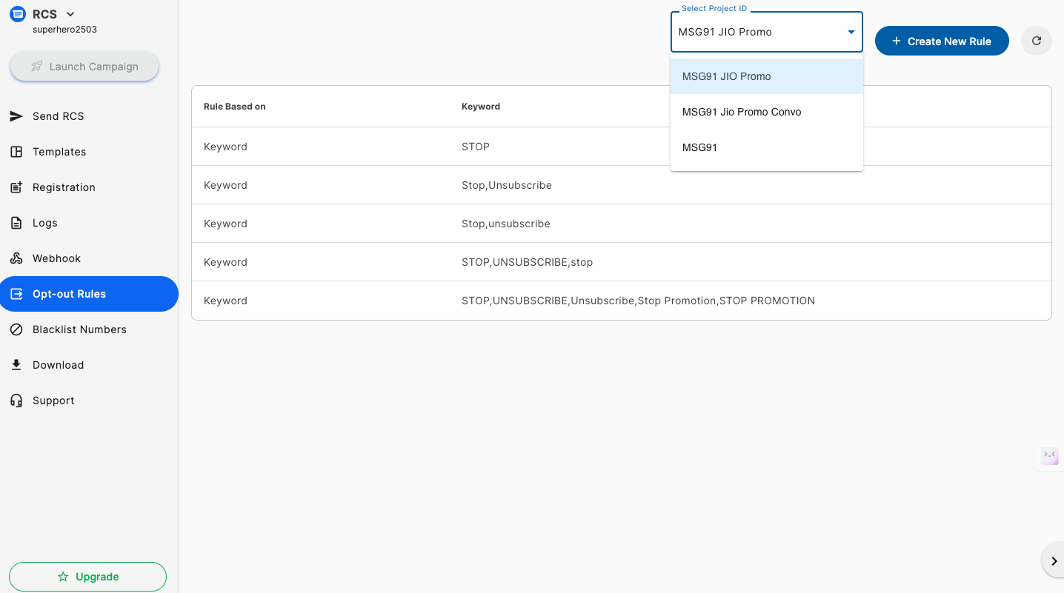This screenshot has height=593, width=1064.
Task: Click the Logs document icon
Action: coord(16,223)
